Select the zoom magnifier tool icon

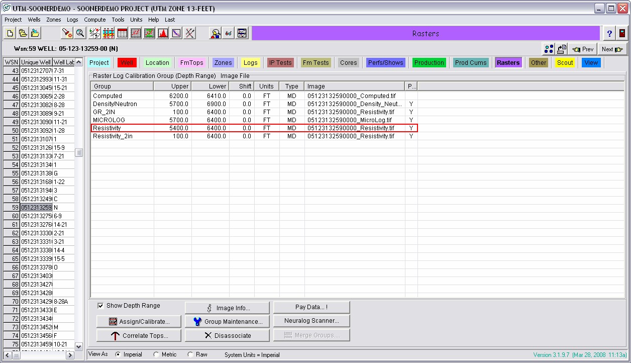[x=80, y=33]
